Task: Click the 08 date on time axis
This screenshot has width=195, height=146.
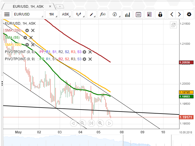Action: 122,132
